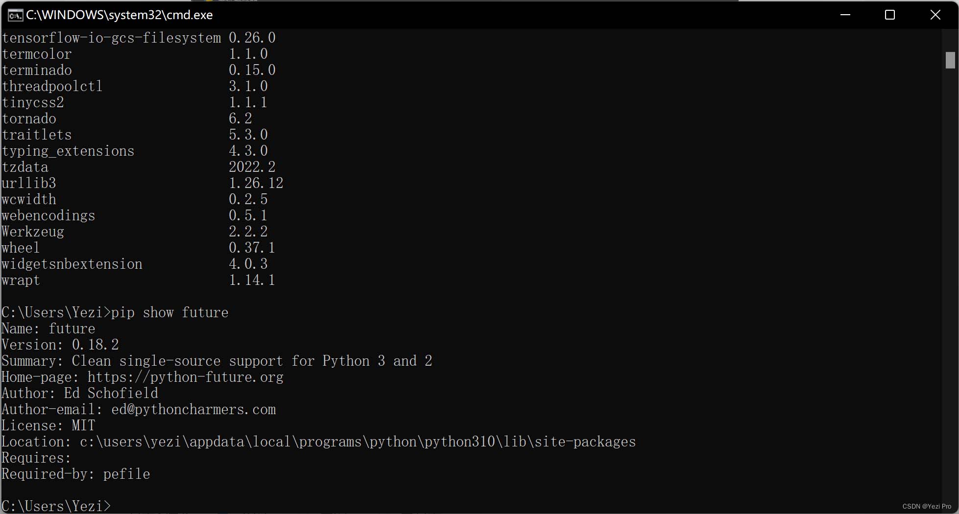Click the https://python-future.org home-page URL
The height and width of the screenshot is (514, 959).
[x=186, y=377]
